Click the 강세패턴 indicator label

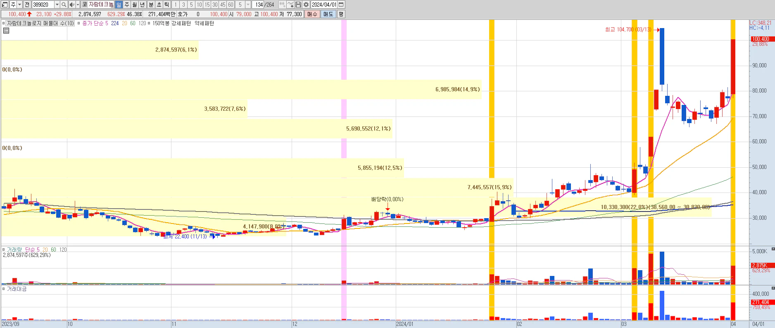[x=181, y=24]
